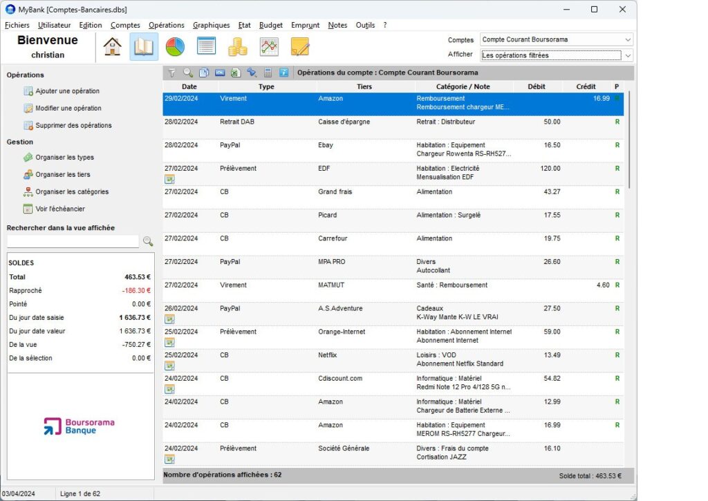Open the ? help menu
The image size is (708, 501).
385,26
